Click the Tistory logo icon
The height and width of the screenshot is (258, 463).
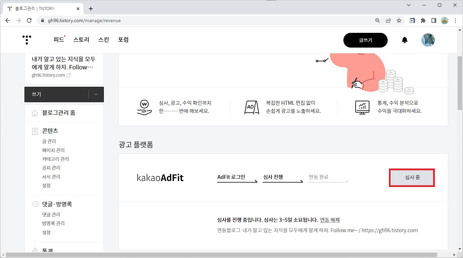(27, 40)
